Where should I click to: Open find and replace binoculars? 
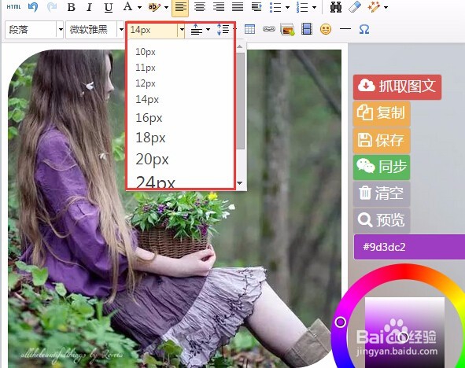[336, 7]
